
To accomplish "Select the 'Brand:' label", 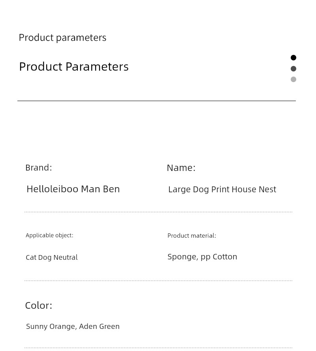I will (x=39, y=168).
